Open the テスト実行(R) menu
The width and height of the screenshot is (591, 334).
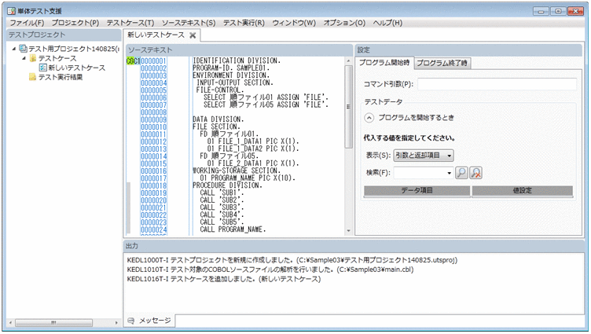(244, 23)
